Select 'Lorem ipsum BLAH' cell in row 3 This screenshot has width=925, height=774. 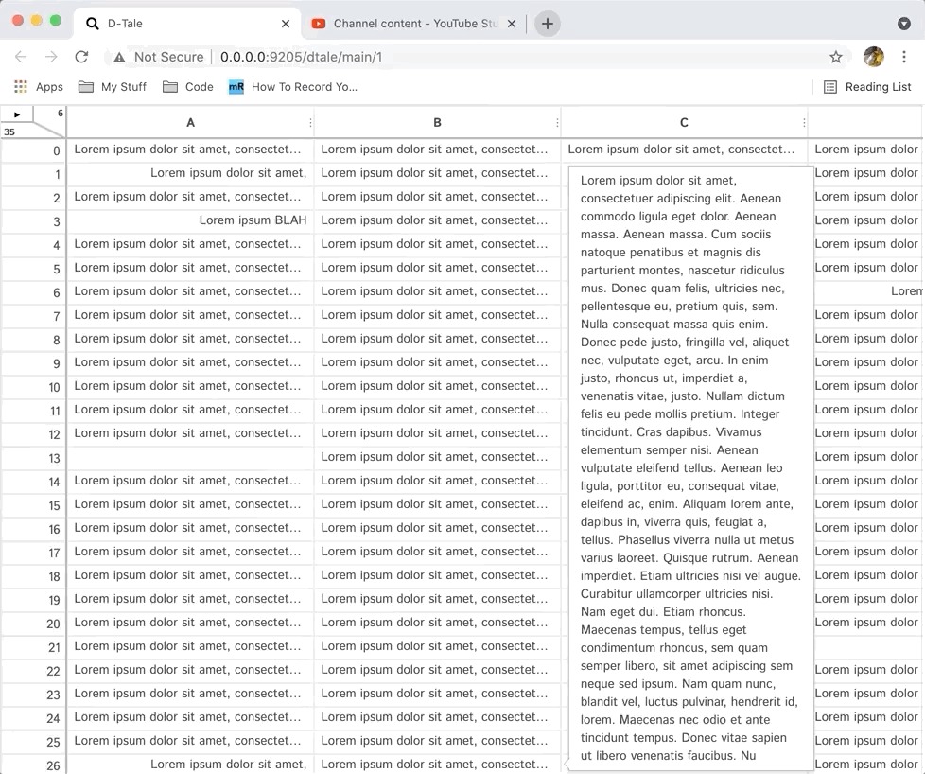pos(190,220)
